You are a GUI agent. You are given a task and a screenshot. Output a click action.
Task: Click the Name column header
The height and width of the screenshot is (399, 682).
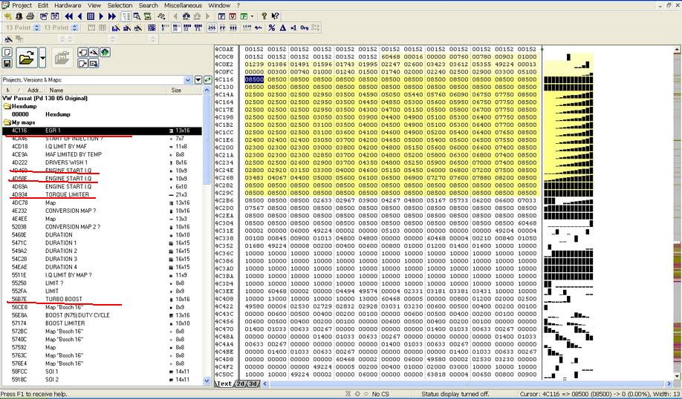click(56, 90)
